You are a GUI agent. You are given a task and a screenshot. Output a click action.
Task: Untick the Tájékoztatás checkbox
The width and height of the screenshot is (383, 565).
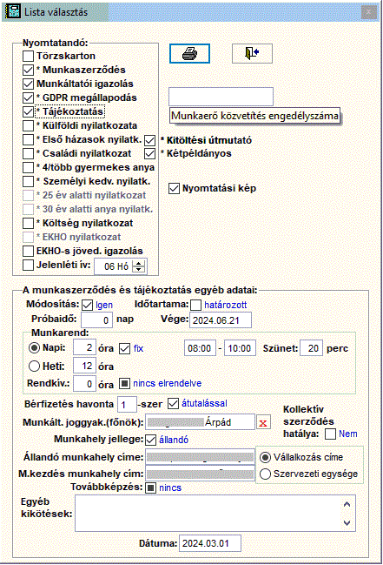click(28, 111)
